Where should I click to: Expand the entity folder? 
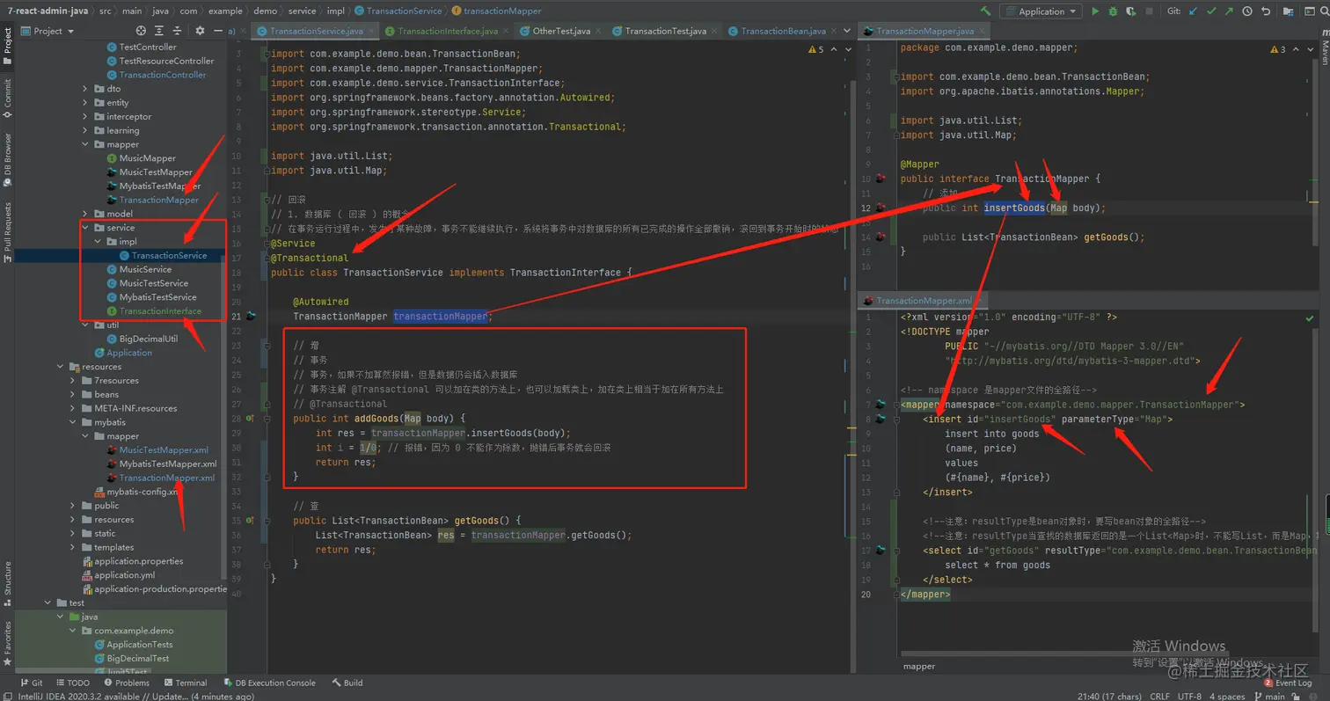[85, 103]
